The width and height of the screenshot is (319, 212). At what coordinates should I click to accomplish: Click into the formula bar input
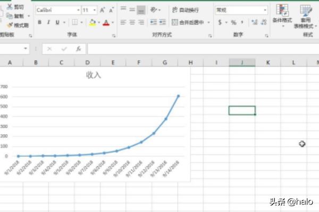(x=203, y=49)
